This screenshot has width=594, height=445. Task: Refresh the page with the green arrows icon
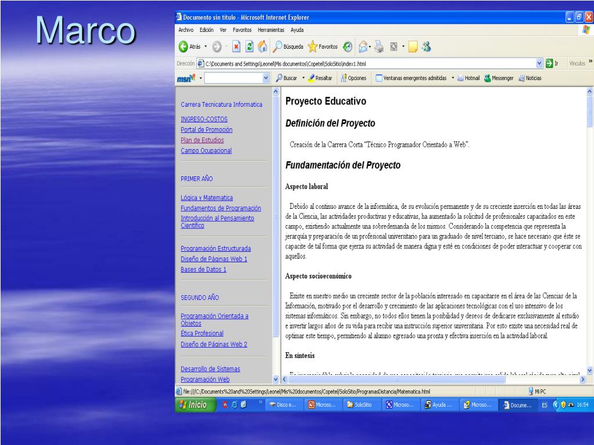[249, 46]
